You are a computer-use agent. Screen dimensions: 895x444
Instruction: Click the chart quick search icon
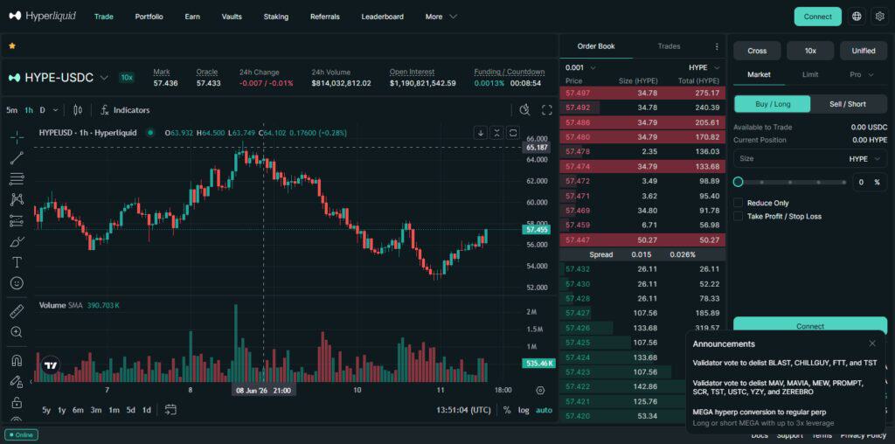point(525,110)
